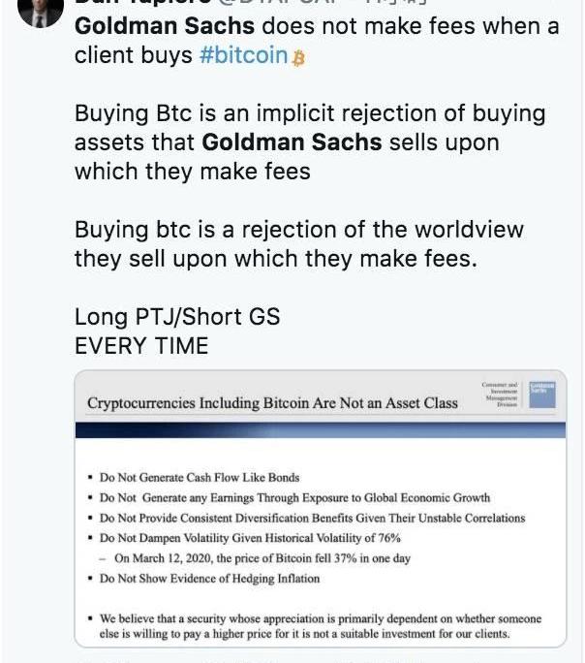Click the "Buying btc is a rejection" paragraph

point(298,244)
